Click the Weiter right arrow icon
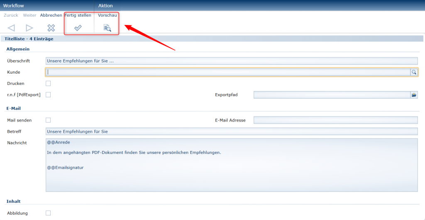 tap(29, 28)
